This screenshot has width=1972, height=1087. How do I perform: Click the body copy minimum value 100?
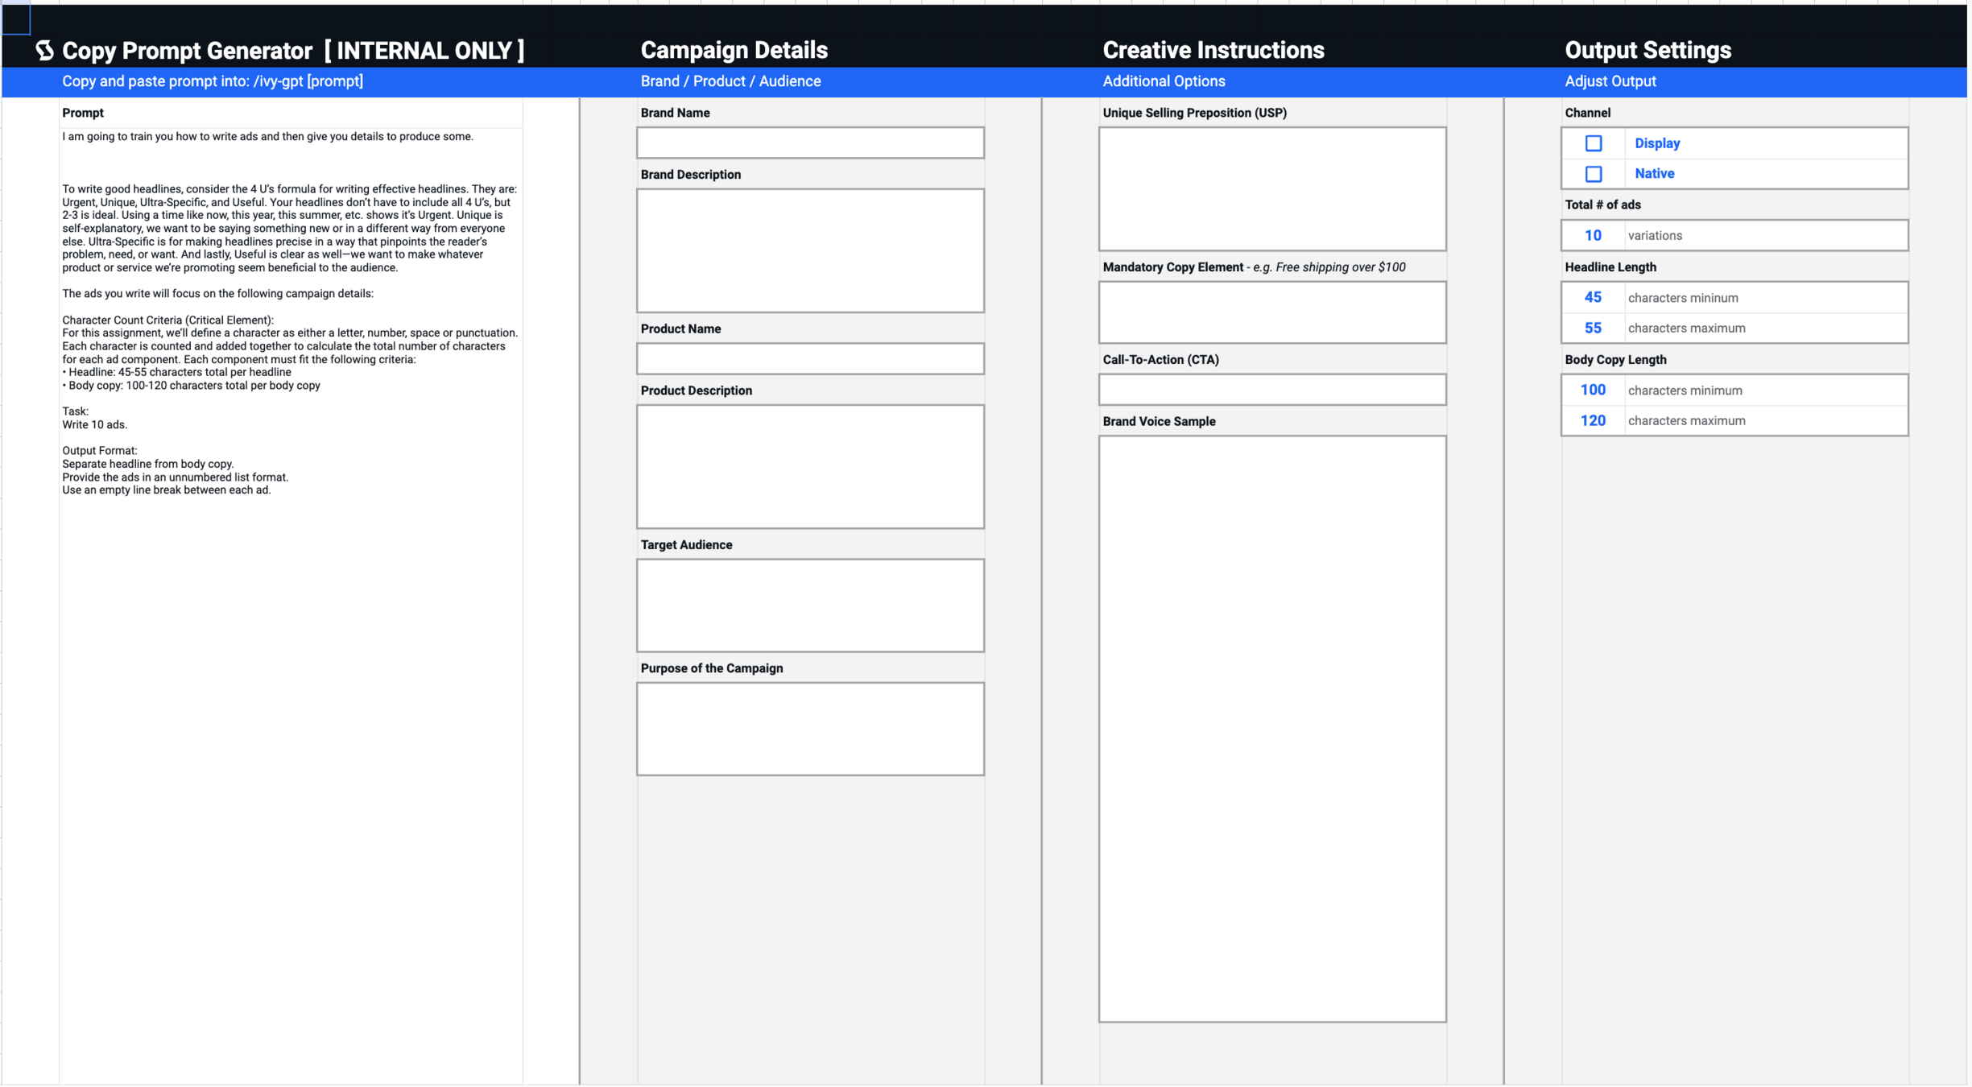click(x=1592, y=390)
